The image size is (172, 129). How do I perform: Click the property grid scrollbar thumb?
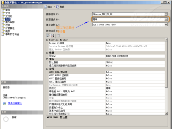[166, 64]
